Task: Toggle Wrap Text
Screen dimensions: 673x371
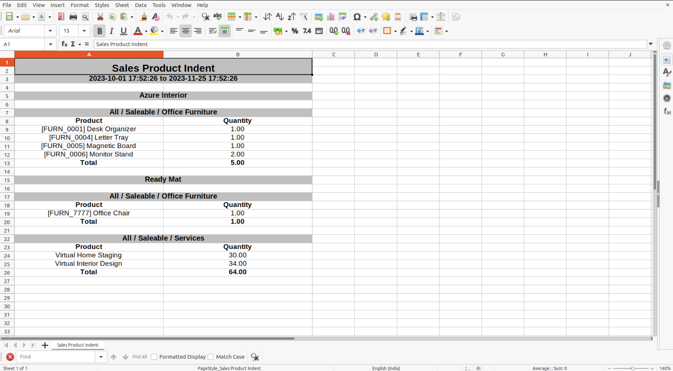Action: click(213, 31)
